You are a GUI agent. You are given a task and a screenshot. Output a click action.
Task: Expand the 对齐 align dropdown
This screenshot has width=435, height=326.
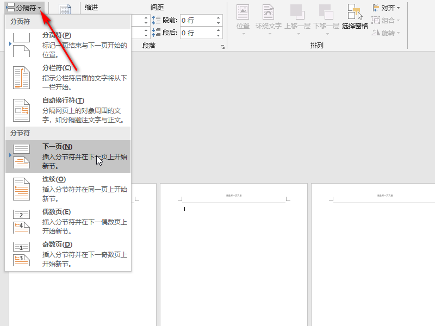[x=387, y=8]
